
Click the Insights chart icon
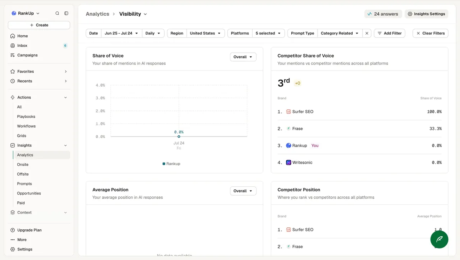click(13, 145)
